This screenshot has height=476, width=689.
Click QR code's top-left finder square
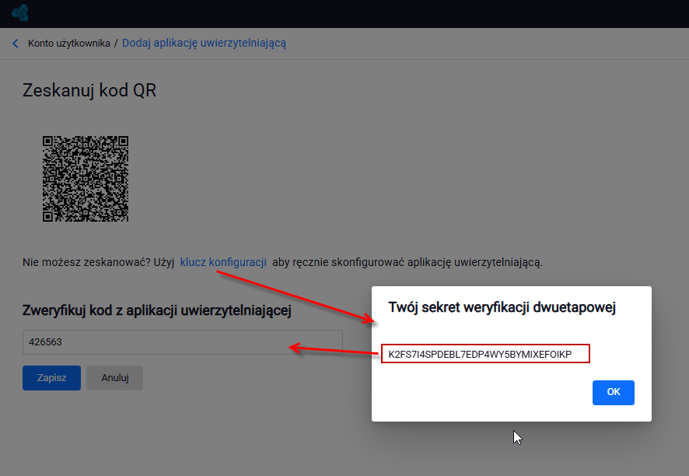48,141
